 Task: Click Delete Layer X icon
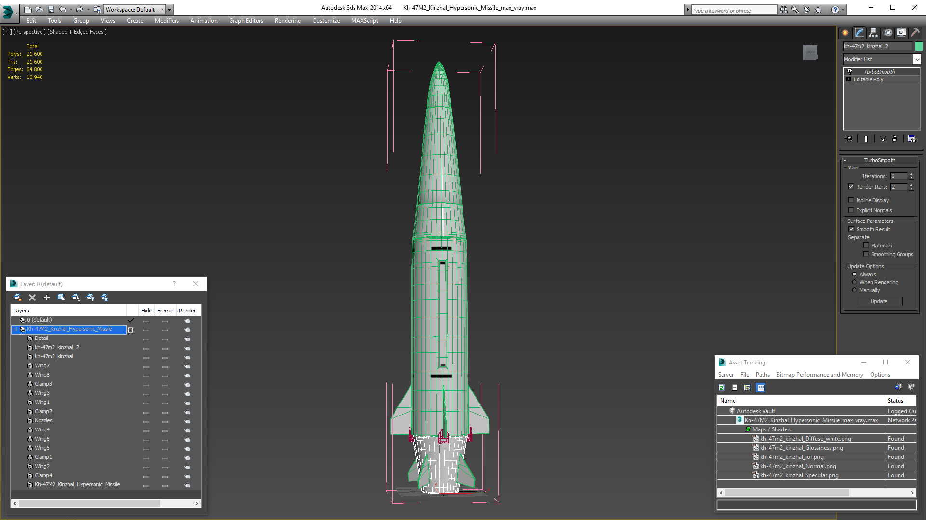[32, 298]
